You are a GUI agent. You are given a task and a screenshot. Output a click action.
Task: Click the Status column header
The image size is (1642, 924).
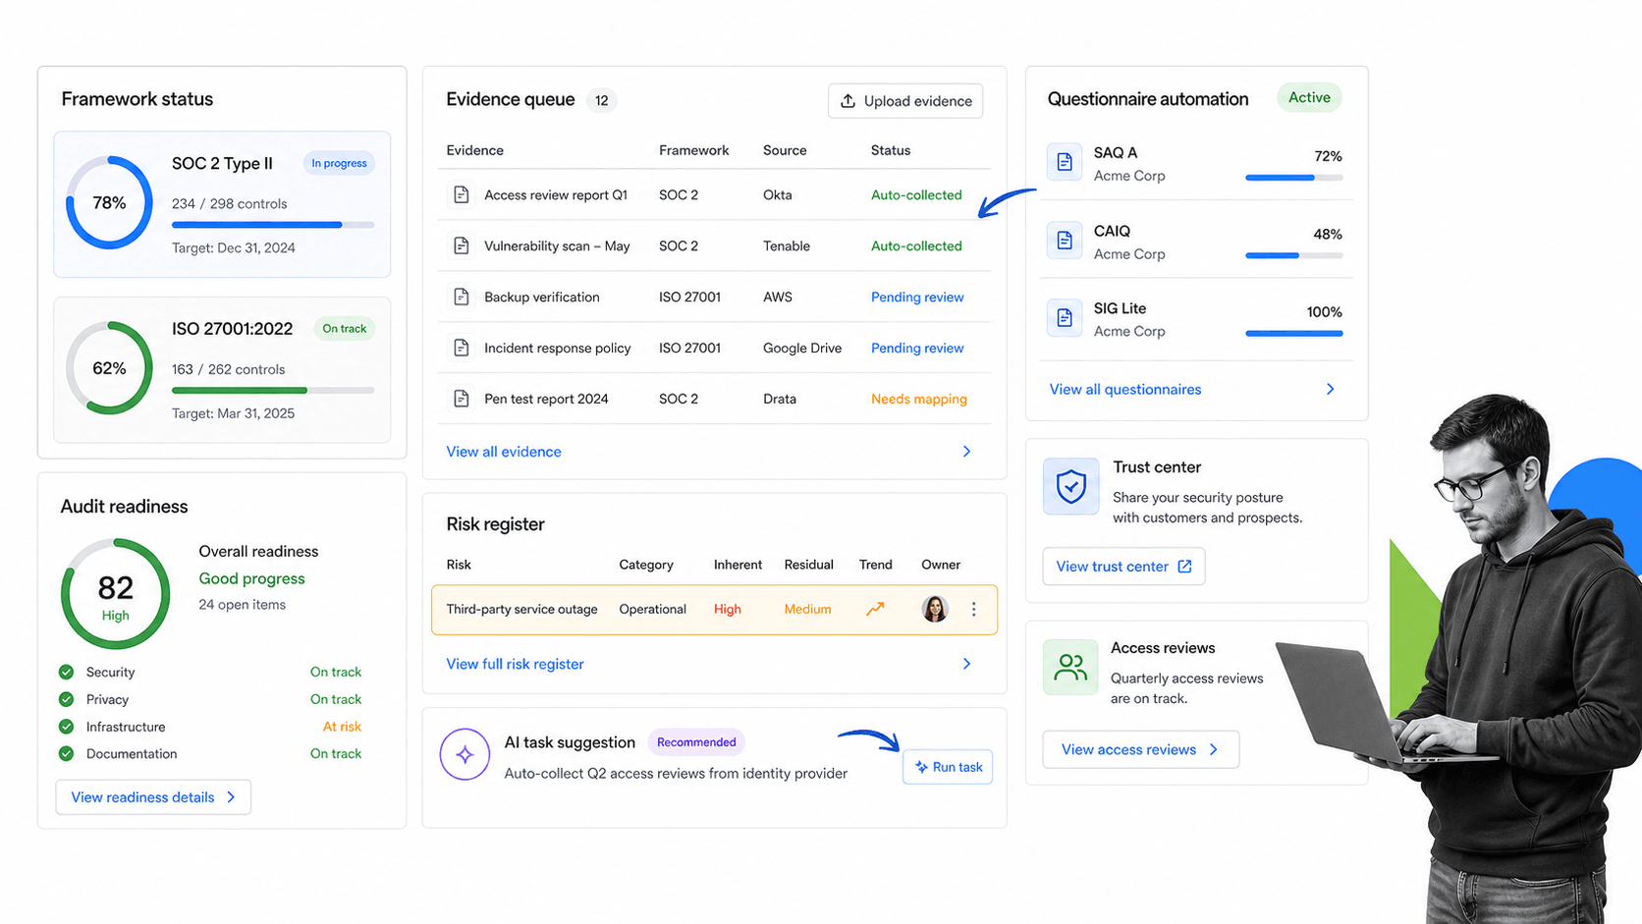click(x=891, y=150)
